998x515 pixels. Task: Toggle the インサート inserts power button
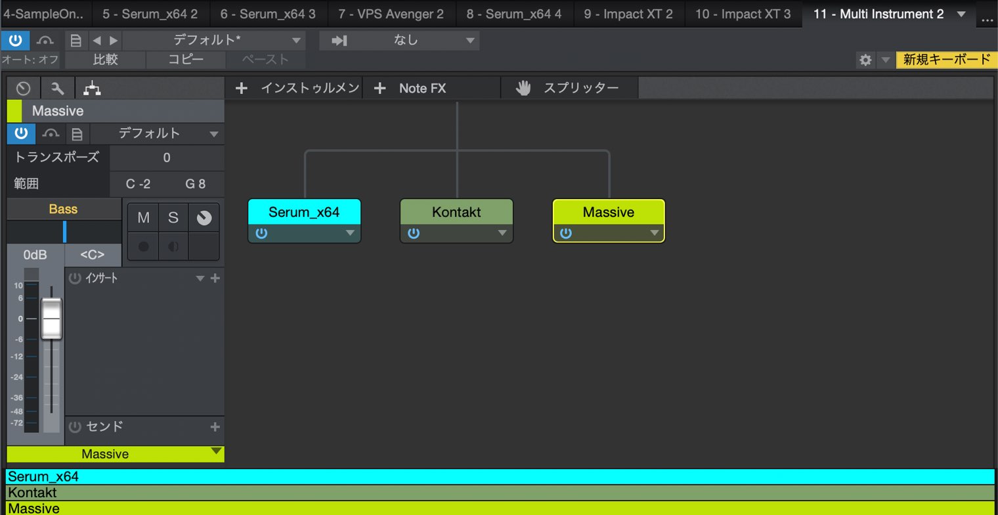point(75,278)
